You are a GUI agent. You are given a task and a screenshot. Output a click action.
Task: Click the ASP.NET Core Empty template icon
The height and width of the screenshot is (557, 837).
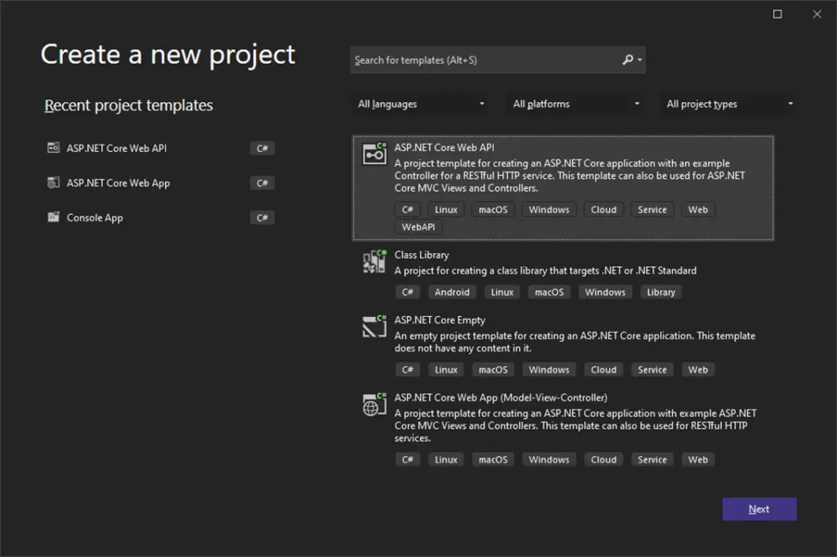(374, 326)
